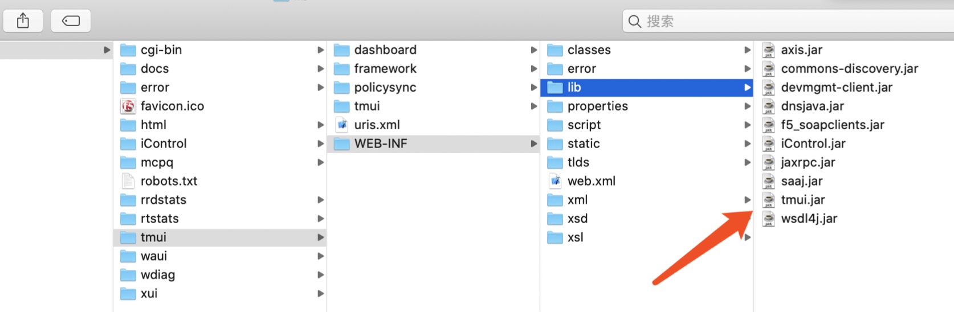
Task: Open the WEB-INF folder
Action: [x=434, y=143]
